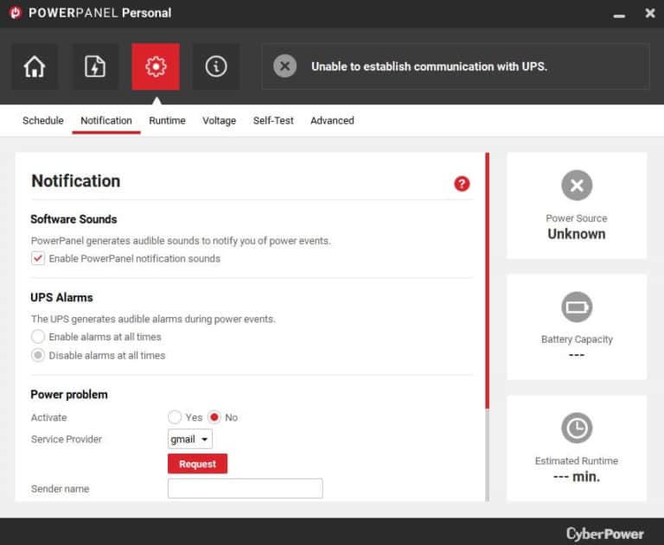Click the 'UPS Alarms' heading
This screenshot has width=664, height=545.
click(x=61, y=297)
